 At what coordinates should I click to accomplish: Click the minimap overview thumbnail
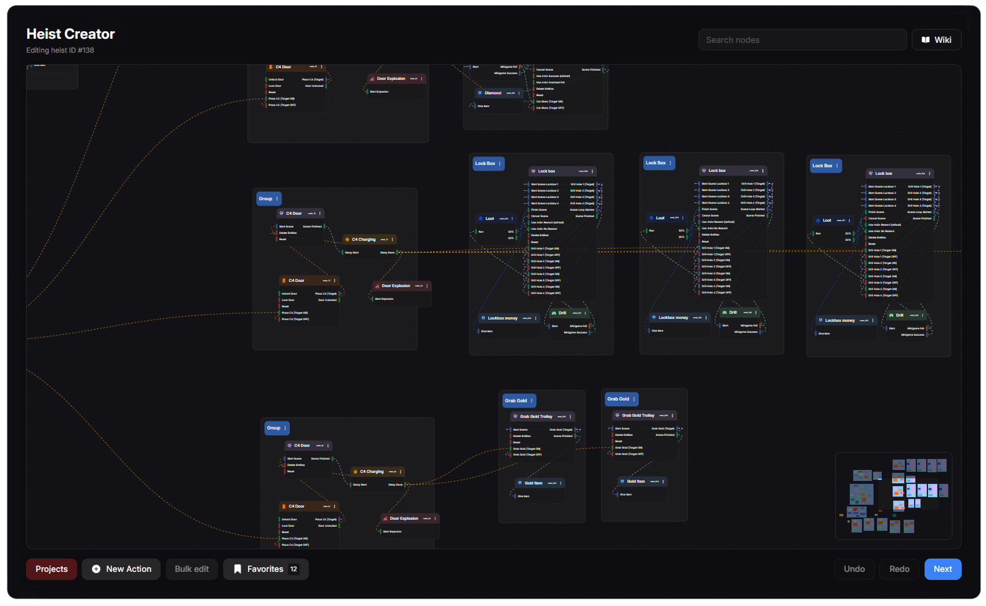click(893, 496)
